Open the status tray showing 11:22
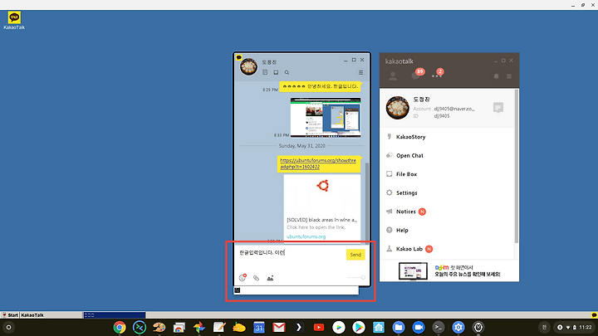The image size is (598, 336). coord(575,327)
